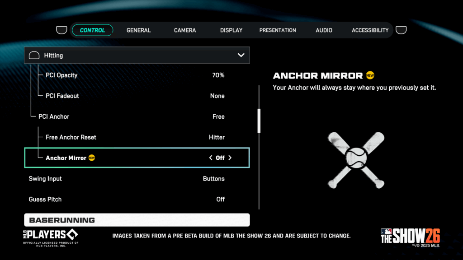Screen dimensions: 463x260
Task: Expand the Baserunning section
Action: (137, 220)
